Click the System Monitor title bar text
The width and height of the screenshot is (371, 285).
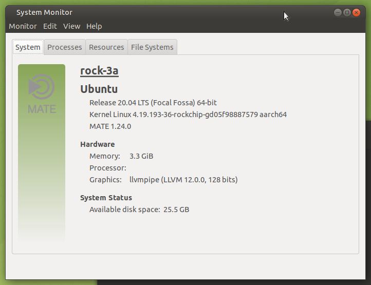[44, 12]
